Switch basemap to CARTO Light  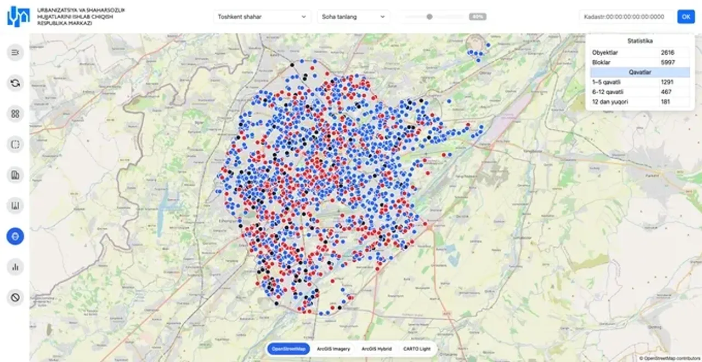coord(417,349)
